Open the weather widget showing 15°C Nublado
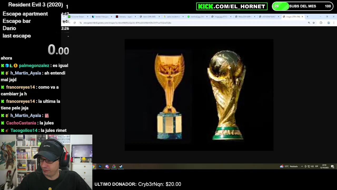Screen dimensions: 337x190 coord(289,167)
